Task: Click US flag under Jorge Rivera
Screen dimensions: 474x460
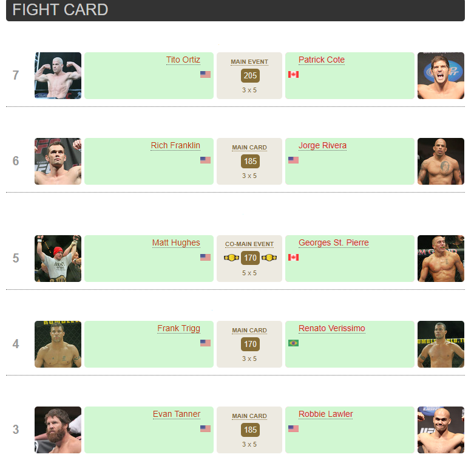Action: pyautogui.click(x=293, y=160)
